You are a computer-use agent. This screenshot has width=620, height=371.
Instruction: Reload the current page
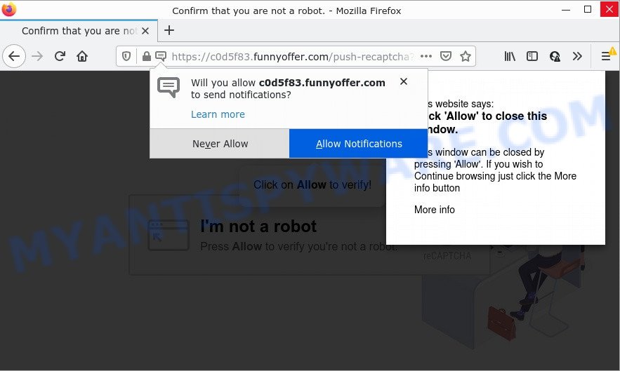point(60,57)
